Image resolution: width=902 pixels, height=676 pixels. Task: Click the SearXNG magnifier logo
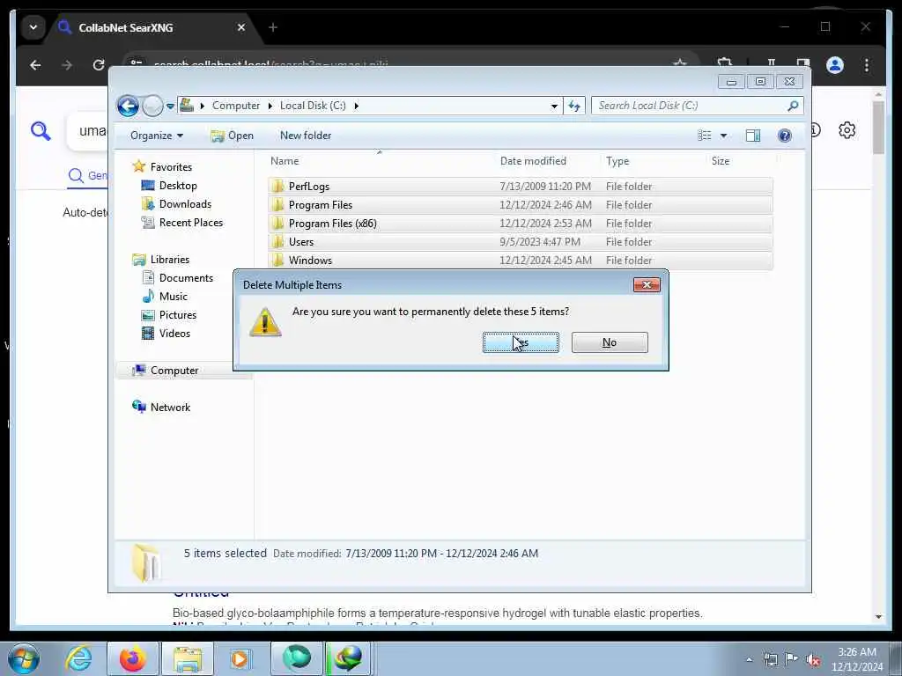[x=41, y=131]
